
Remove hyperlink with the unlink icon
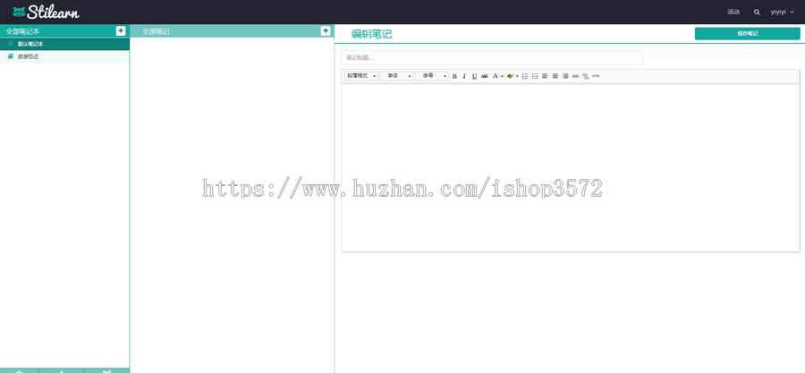[x=585, y=76]
